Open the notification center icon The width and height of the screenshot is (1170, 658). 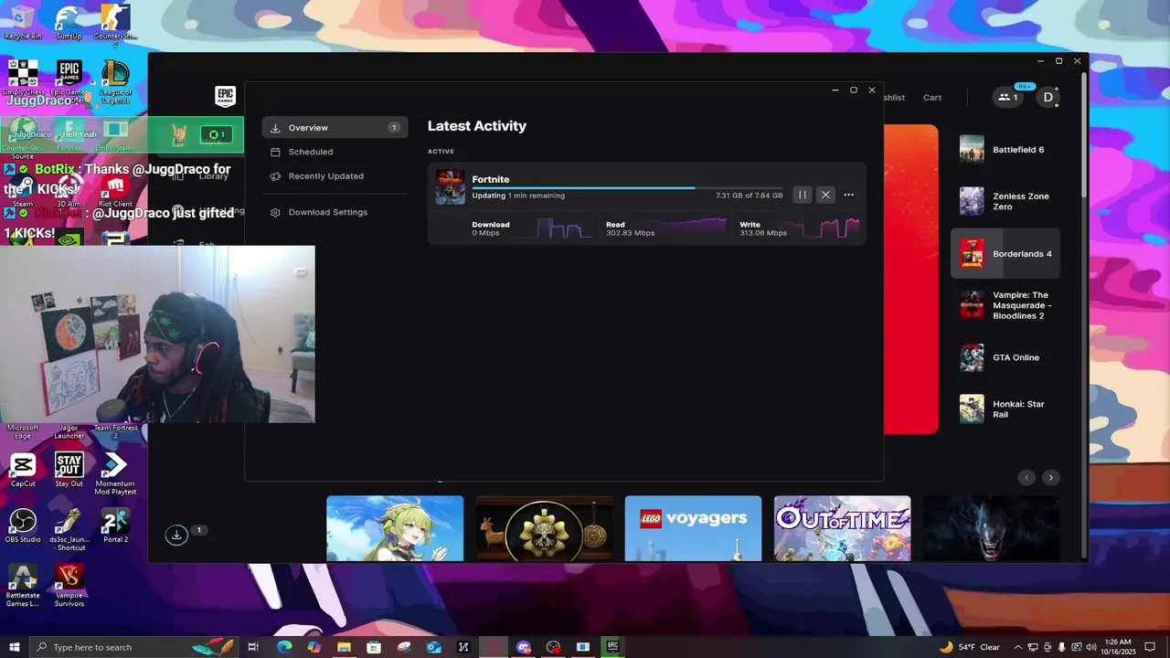1150,647
